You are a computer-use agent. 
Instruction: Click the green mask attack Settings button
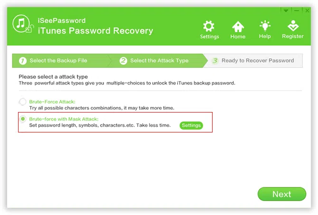click(191, 125)
